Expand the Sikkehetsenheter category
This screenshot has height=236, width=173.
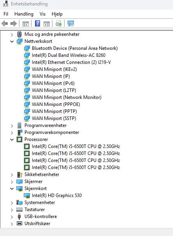pyautogui.click(x=12, y=175)
